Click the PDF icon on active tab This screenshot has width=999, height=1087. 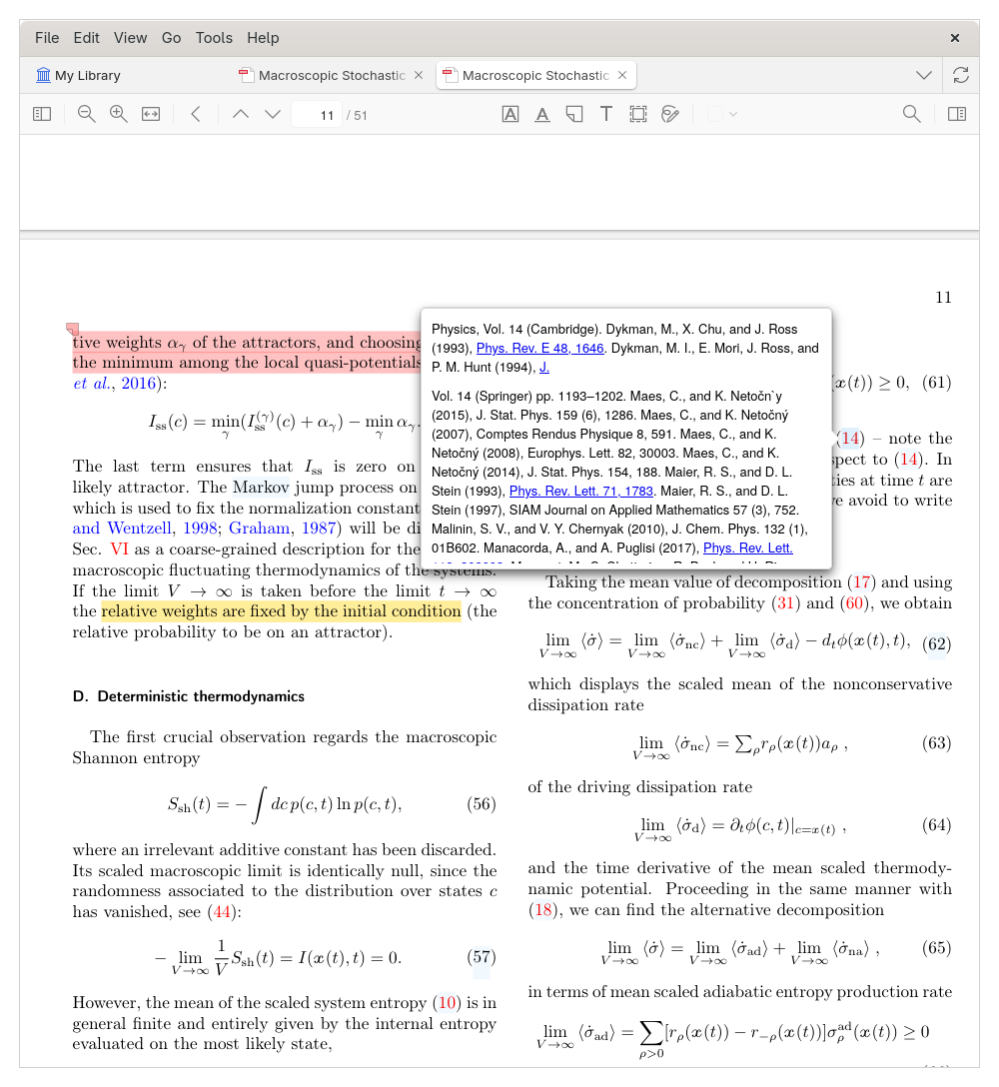click(450, 75)
